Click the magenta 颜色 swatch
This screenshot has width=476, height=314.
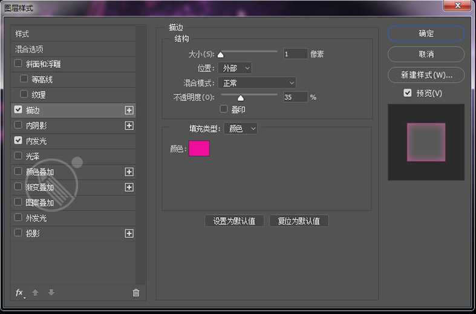click(x=199, y=148)
